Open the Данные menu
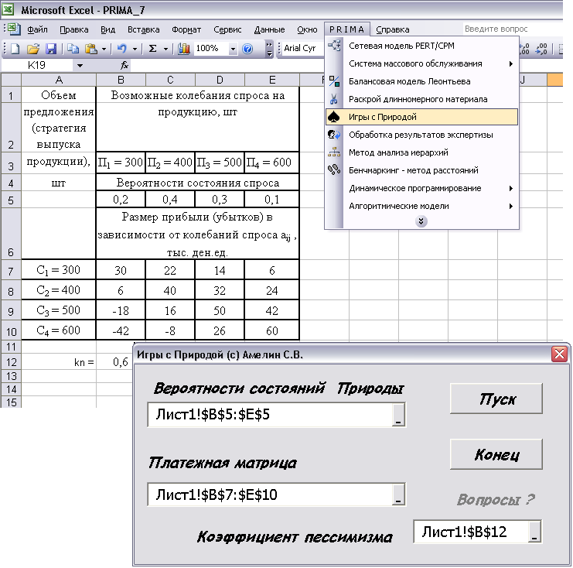This screenshot has width=573, height=568. (x=269, y=29)
